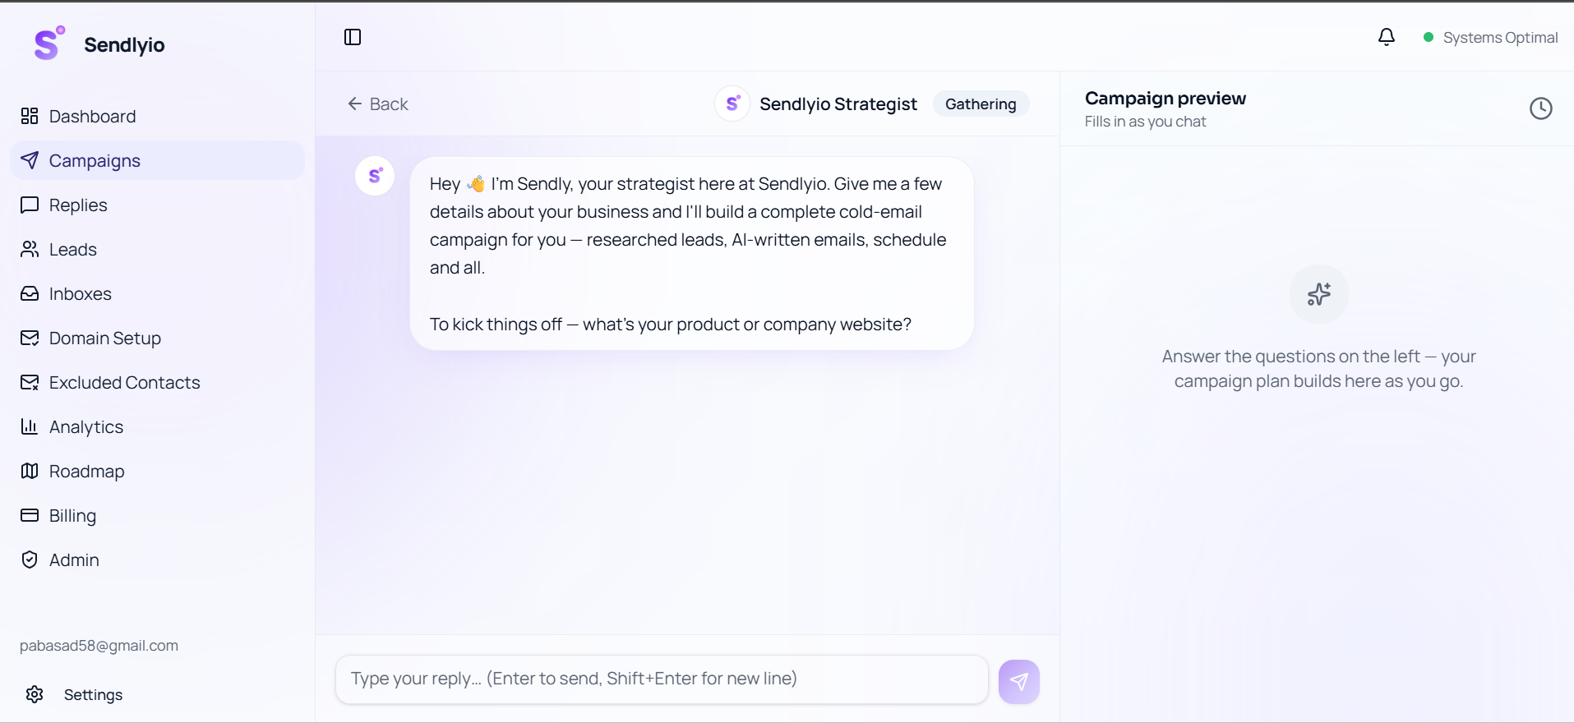This screenshot has width=1574, height=723.
Task: Click the Replies speech bubble icon
Action: click(x=30, y=205)
